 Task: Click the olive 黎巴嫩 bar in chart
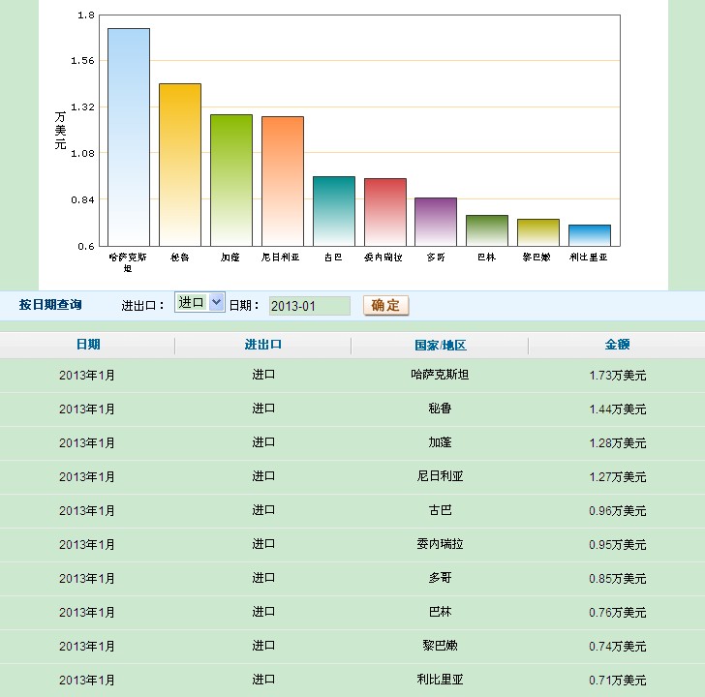pyautogui.click(x=538, y=232)
